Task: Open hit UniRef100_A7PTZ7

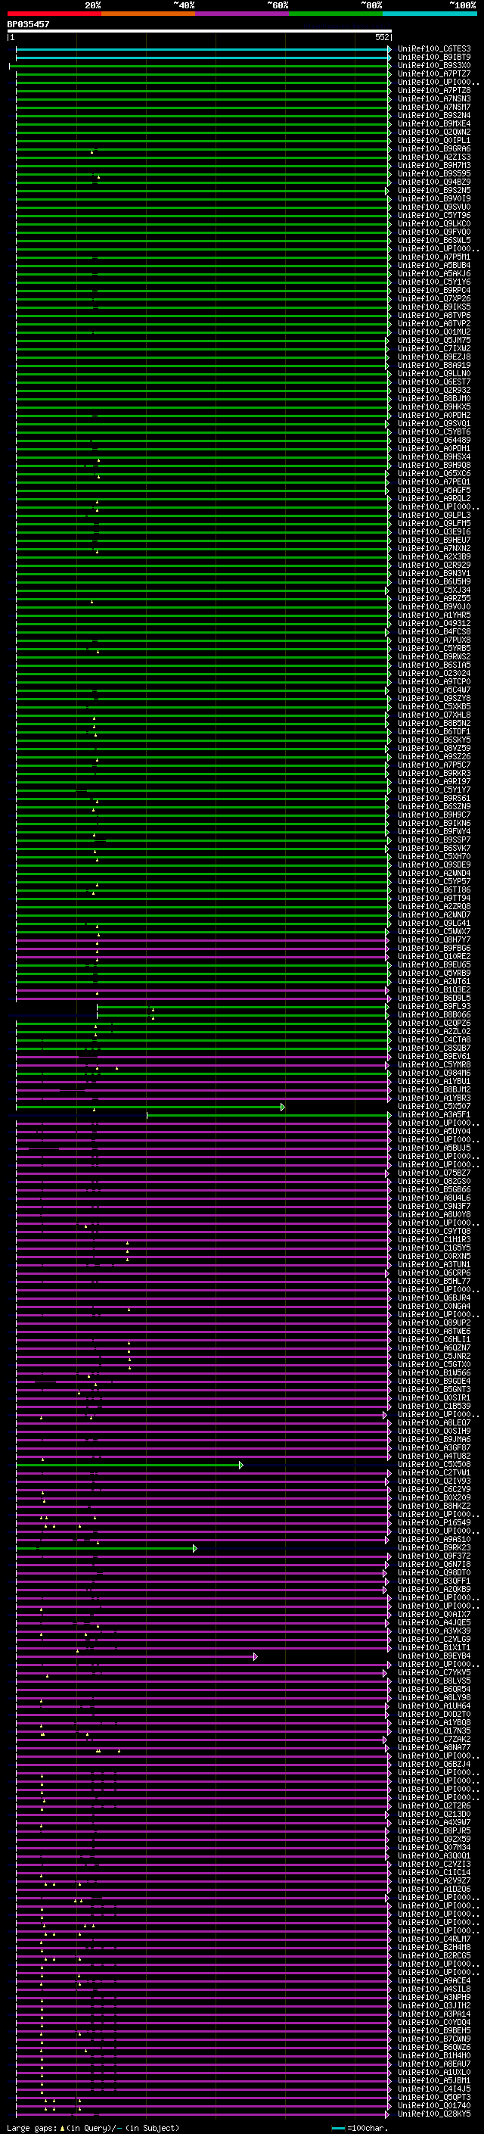Action: [433, 73]
